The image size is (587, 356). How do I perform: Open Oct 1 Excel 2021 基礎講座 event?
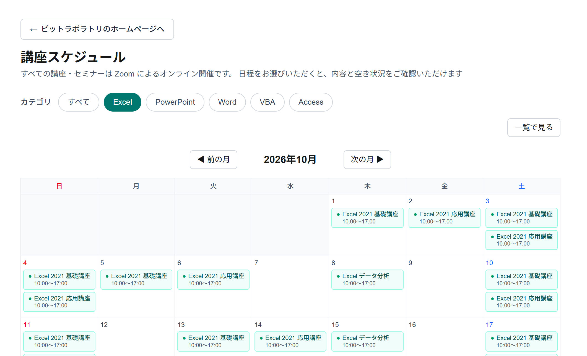[367, 218]
